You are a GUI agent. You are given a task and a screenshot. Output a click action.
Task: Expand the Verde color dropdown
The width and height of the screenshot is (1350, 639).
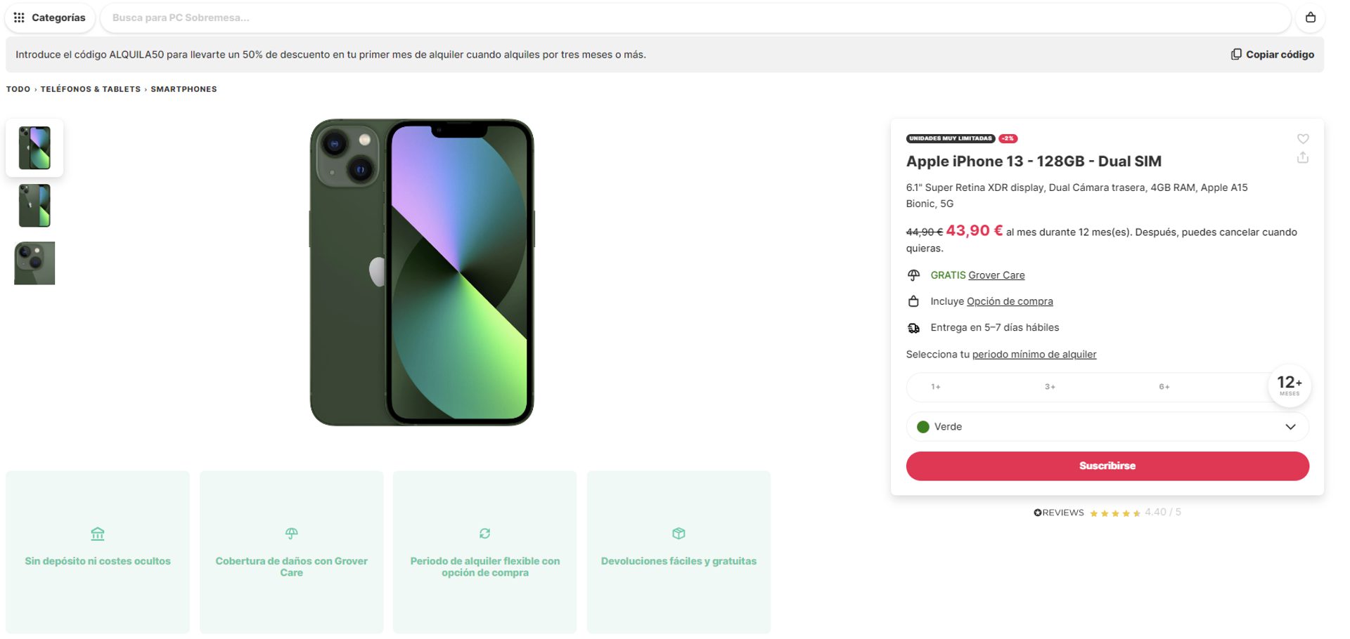pos(1107,427)
